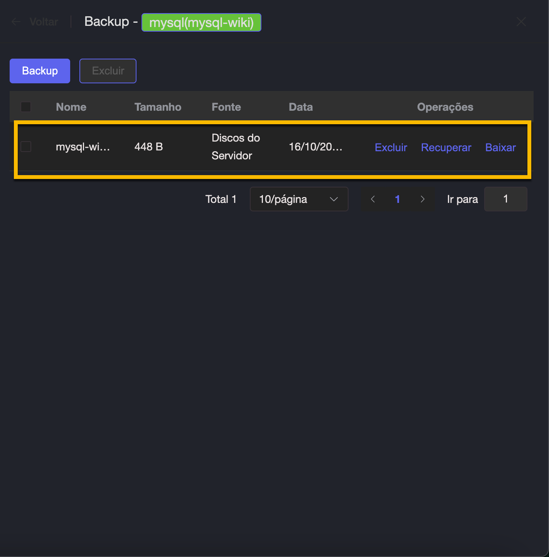
Task: Click the Voltar text label
Action: coord(44,22)
